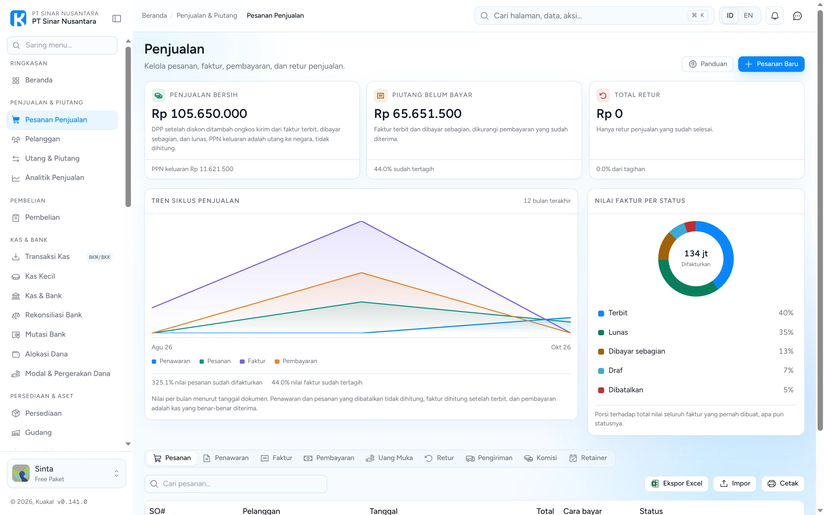Viewport: 824px width, 515px height.
Task: Expand the Sinta user account menu
Action: pyautogui.click(x=66, y=474)
